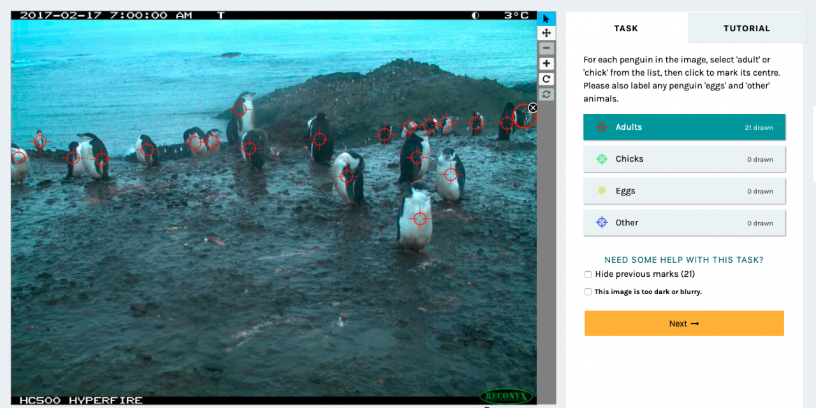
Task: Delete the selected adult mark
Action: click(533, 108)
